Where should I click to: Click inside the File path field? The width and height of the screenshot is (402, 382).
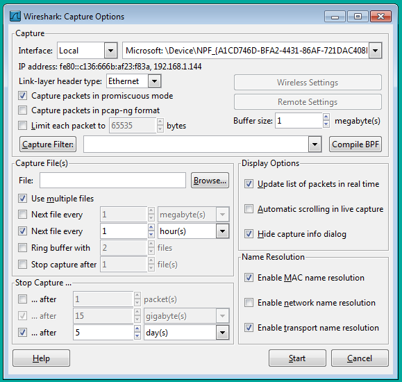click(x=112, y=181)
